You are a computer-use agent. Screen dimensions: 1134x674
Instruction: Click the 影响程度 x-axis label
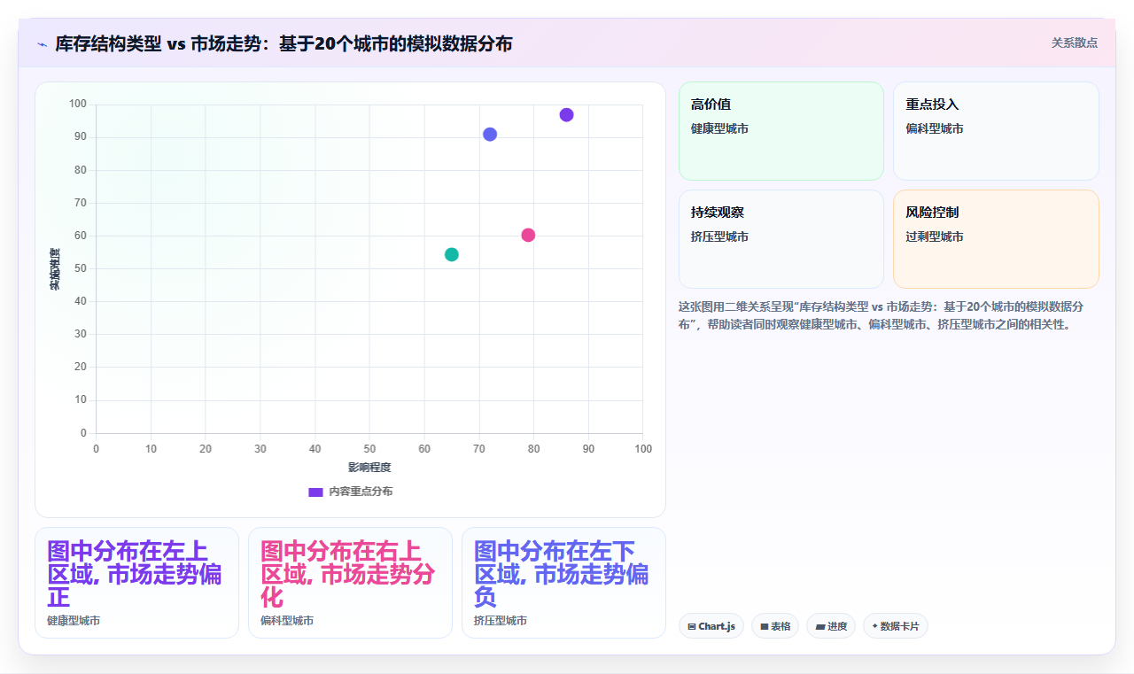(369, 467)
